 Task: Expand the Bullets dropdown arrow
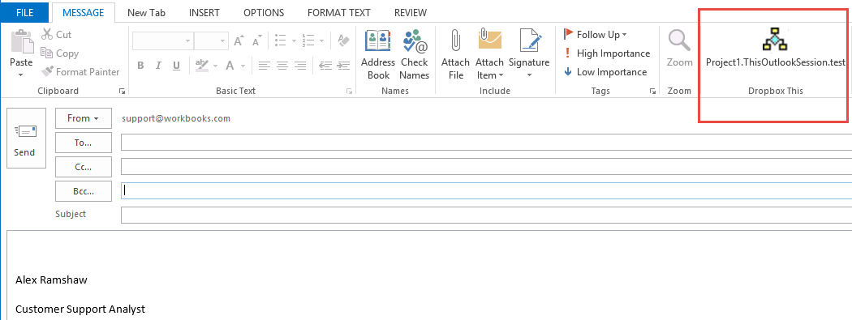tap(294, 41)
